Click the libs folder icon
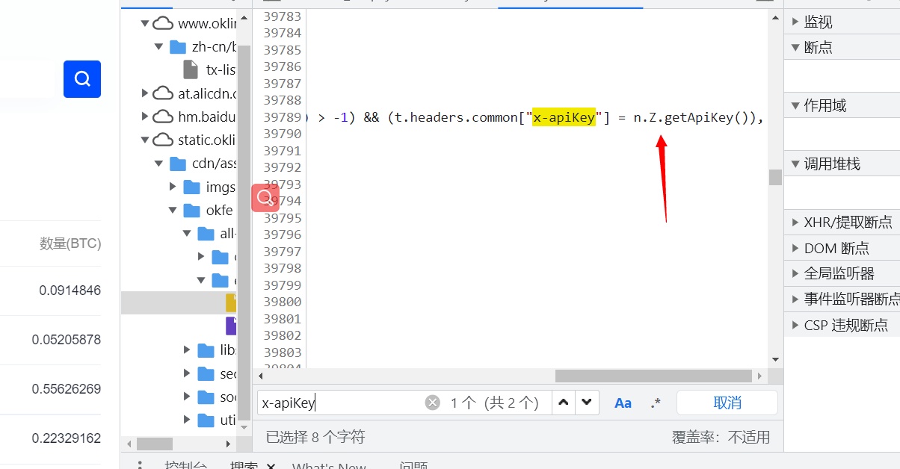This screenshot has height=469, width=900. 206,350
